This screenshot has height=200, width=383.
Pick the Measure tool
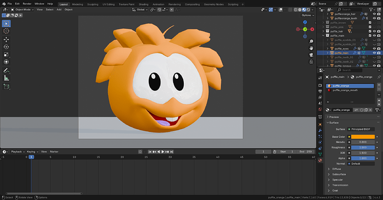(6, 78)
